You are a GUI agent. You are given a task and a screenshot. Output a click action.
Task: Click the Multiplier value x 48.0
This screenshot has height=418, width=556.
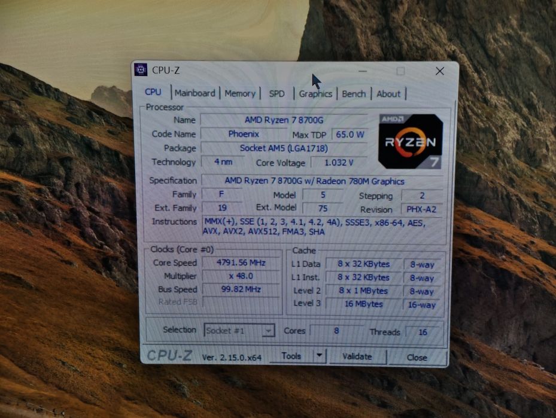pos(241,276)
